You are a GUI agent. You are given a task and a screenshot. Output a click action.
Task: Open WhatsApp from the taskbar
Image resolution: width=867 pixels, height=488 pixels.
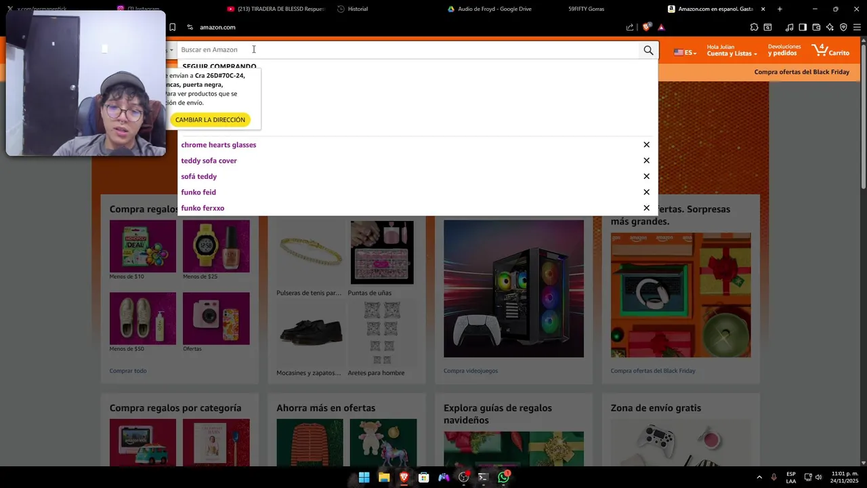pos(503,477)
